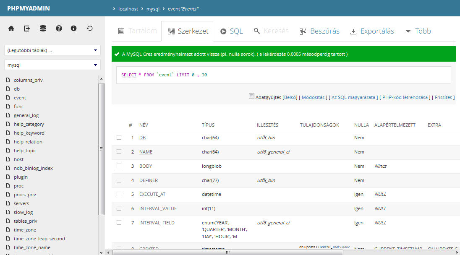460x255 pixels.
Task: Click the page icon beside proc
Action: (8, 185)
